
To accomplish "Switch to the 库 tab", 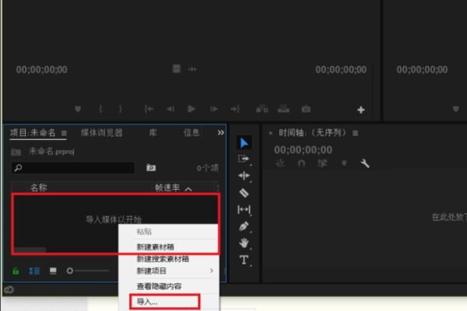I will tap(153, 133).
